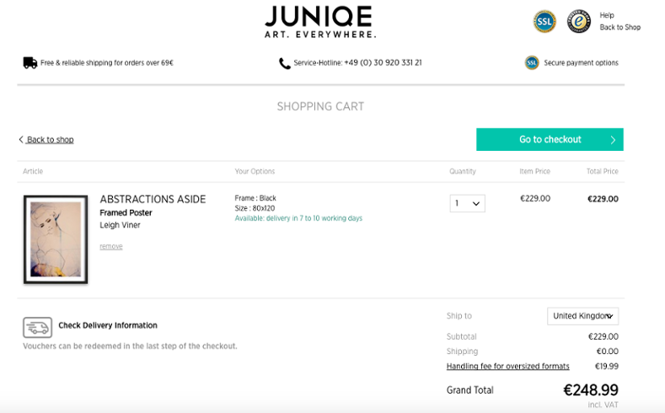Open the Ship to country dropdown
The image size is (665, 413).
click(582, 316)
